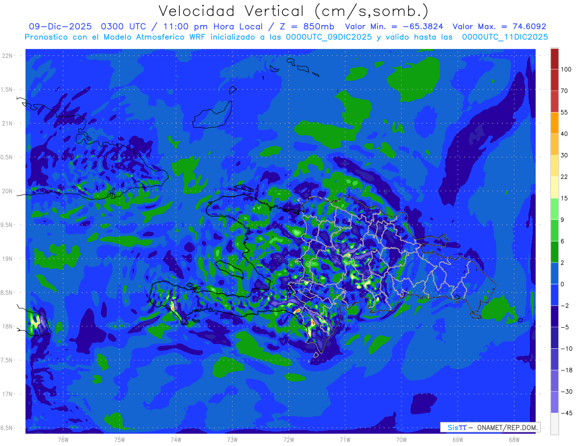
Task: Click the '19N' latitude label
Action: coord(7,258)
